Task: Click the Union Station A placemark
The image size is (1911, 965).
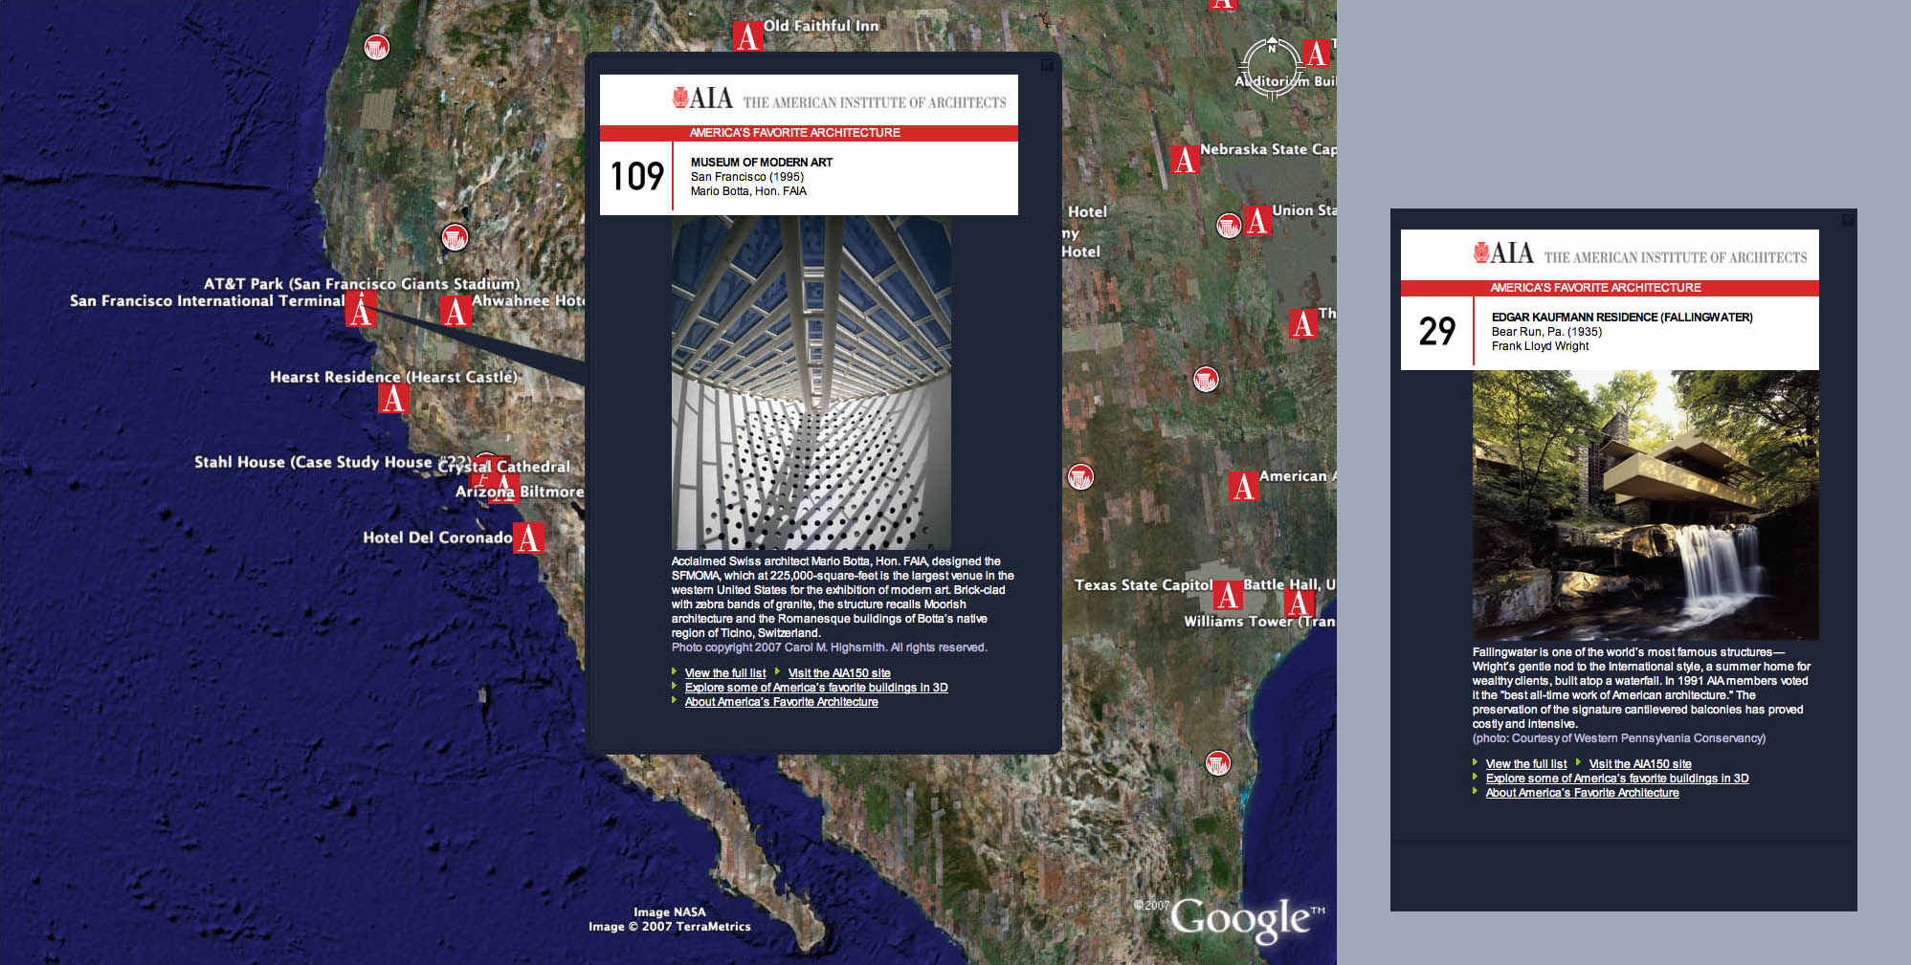Action: click(x=1257, y=221)
